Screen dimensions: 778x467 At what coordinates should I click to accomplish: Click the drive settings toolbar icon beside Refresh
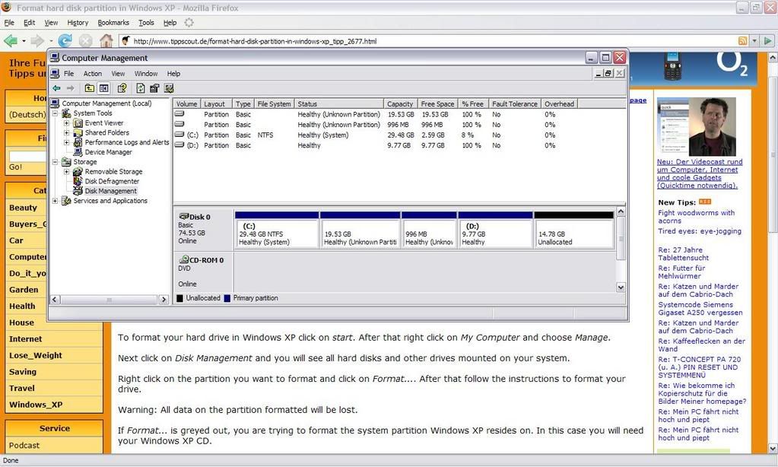[x=155, y=88]
